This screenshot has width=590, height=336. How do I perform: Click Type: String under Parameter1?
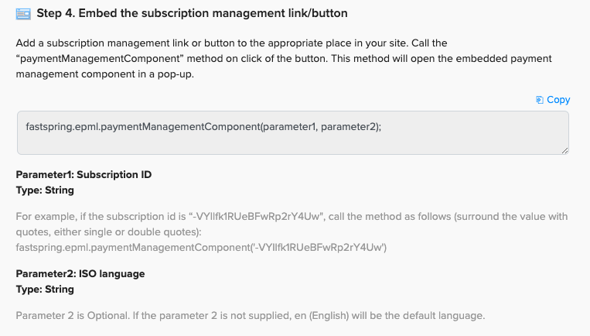coord(45,190)
